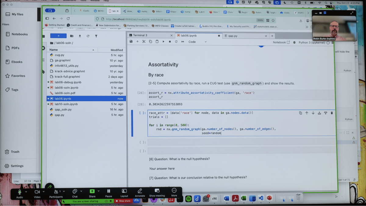Screen dimensions: 366x206
Task: Run the selected cell with the play icon
Action: pos(163,42)
